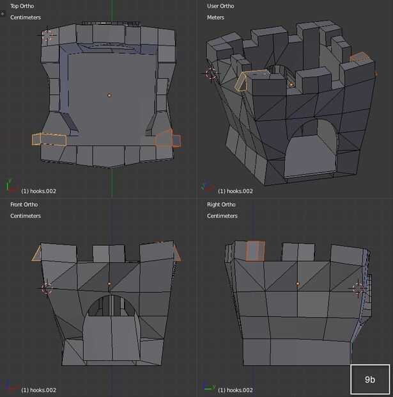Select right orange triangular hook in Front Ortho view
Screen dimensions: 393x397
pos(177,254)
